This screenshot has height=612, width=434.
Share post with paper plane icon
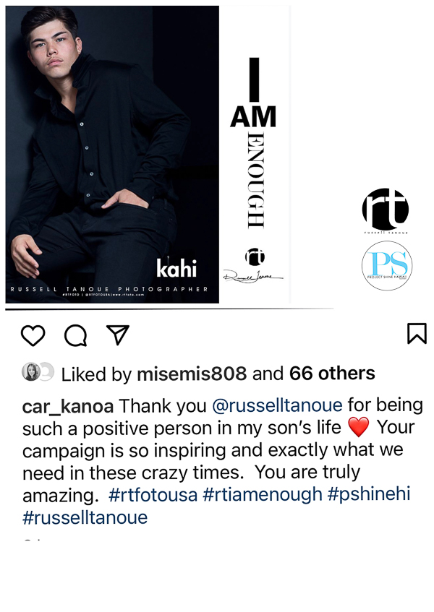click(118, 335)
